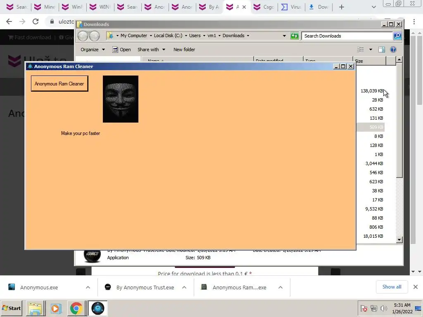
Task: Click the Search Downloads field
Action: [x=347, y=36]
